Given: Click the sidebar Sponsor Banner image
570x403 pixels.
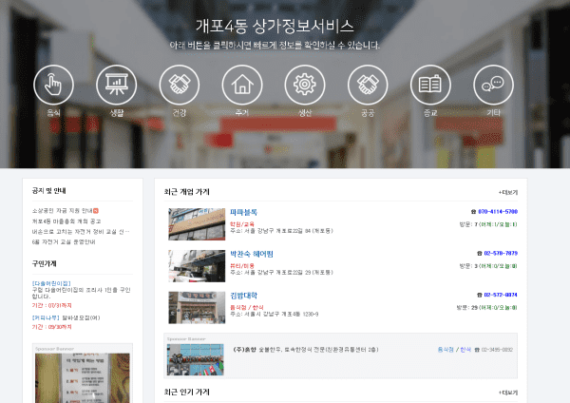Looking at the screenshot, I should click(x=83, y=378).
